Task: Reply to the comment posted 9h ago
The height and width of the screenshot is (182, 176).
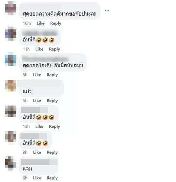Action: (x=52, y=152)
